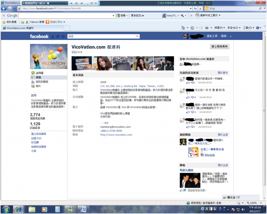Pause the media player playback
This screenshot has height=214, width=267.
pos(76,3)
